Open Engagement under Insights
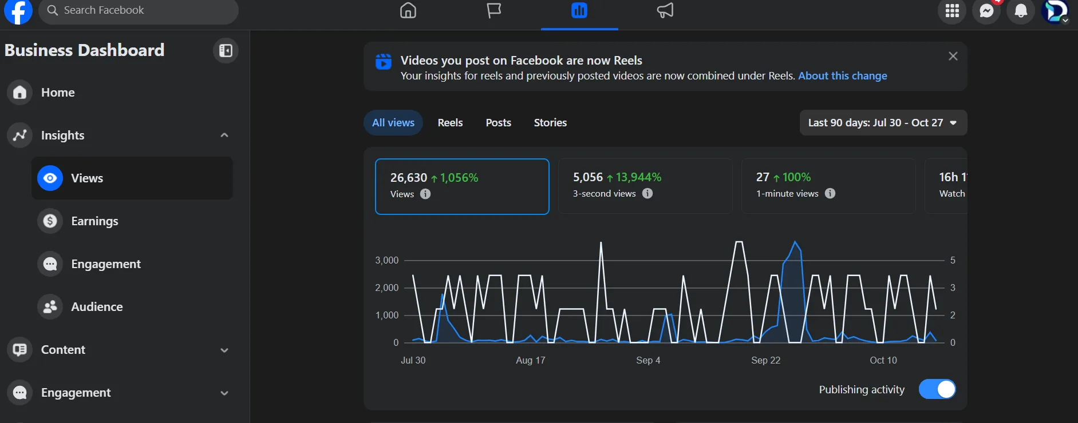The image size is (1078, 423). 132,264
